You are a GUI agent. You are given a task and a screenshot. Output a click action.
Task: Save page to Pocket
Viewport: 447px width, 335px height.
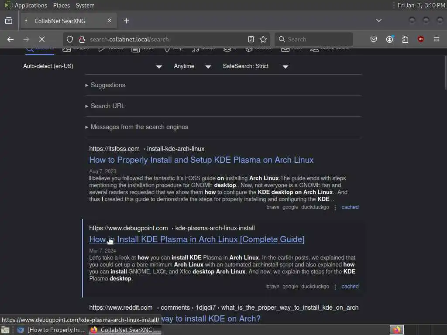coord(374,39)
